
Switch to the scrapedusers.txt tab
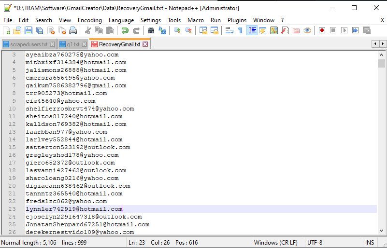click(29, 44)
